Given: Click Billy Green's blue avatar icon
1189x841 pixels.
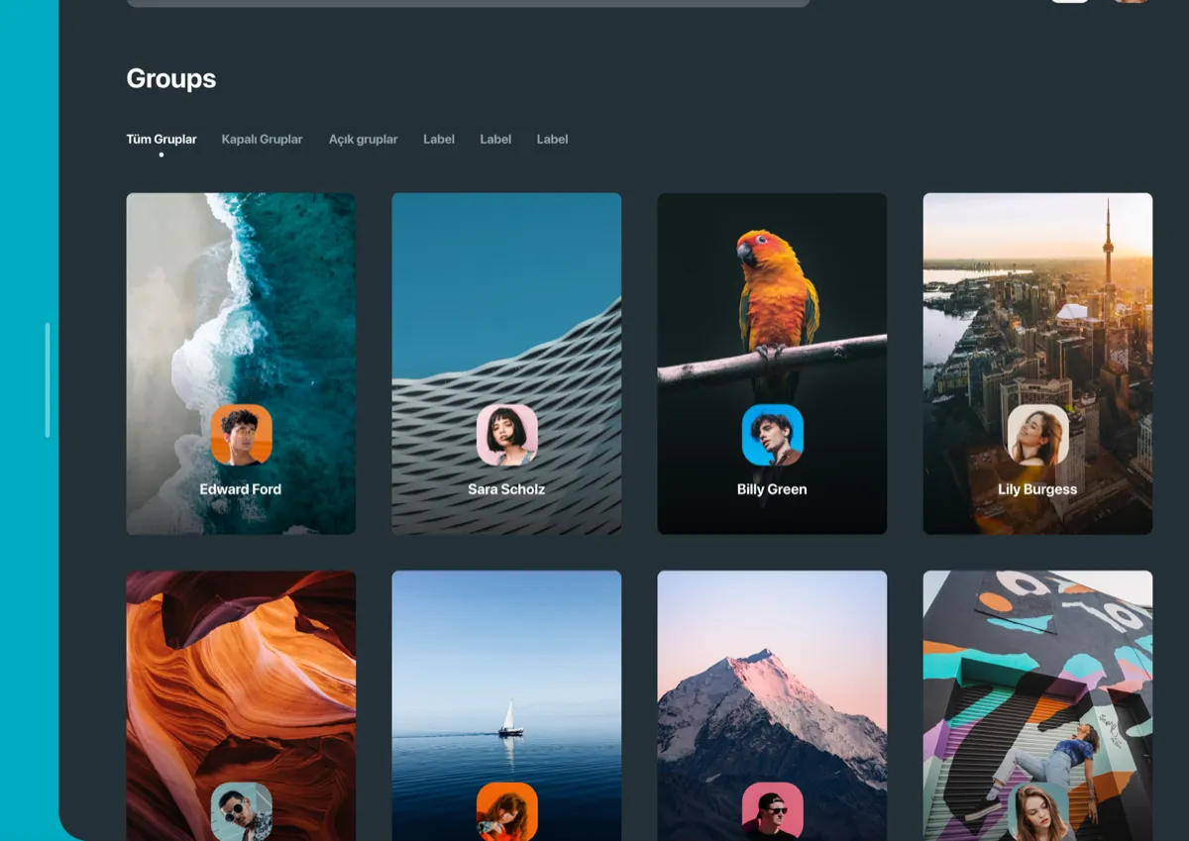Looking at the screenshot, I should [x=772, y=434].
